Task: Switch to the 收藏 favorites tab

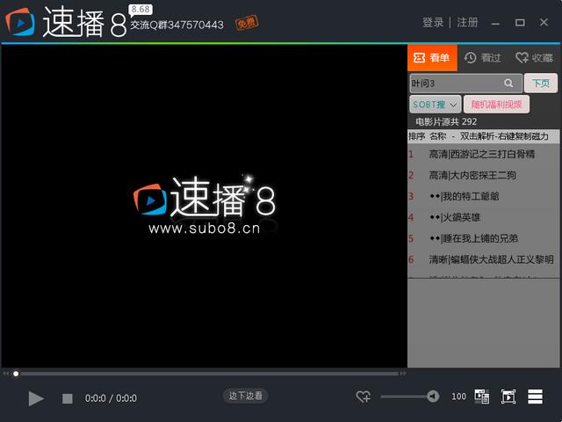Action: [x=534, y=58]
